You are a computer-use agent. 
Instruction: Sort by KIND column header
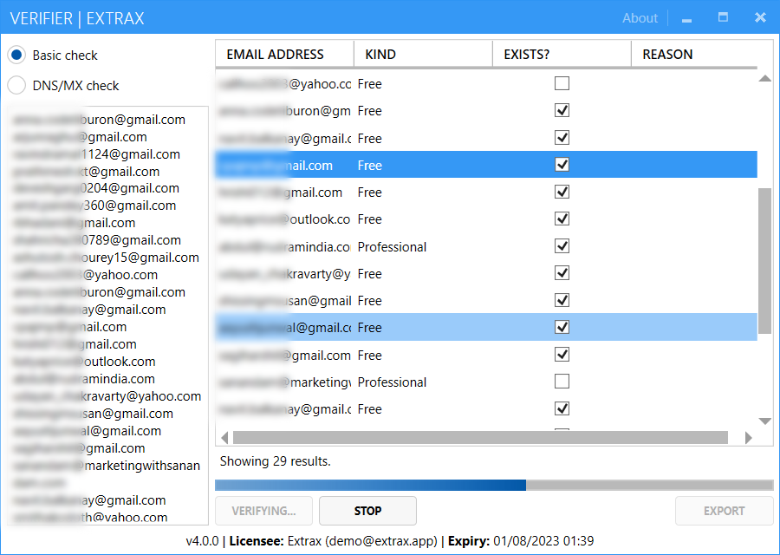[423, 54]
